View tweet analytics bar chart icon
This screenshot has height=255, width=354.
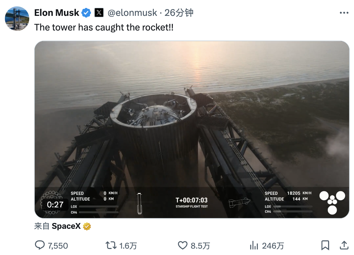coord(254,245)
